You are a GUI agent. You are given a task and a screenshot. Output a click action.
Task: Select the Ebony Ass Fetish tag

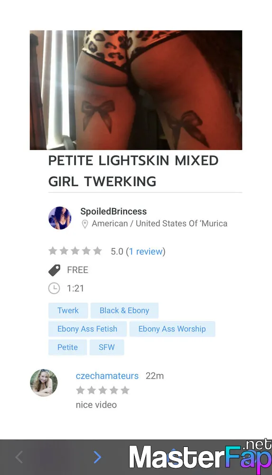[87, 329]
